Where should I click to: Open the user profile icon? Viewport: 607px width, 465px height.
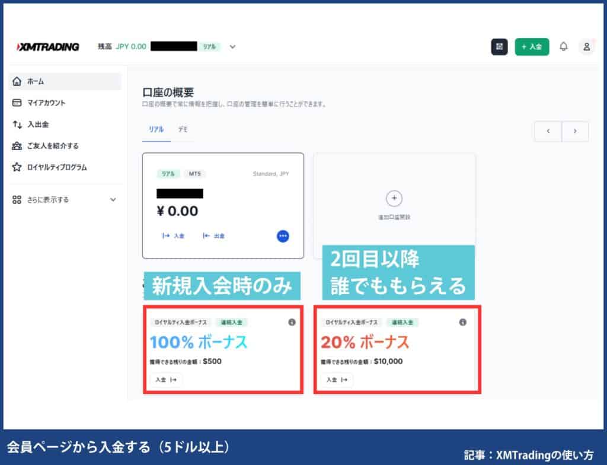[586, 46]
